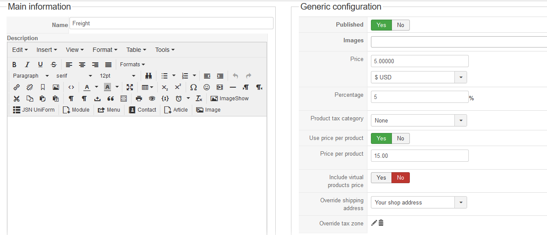Expand the Product tax category dropdown
Viewport: 547px width, 235px height.
point(461,120)
